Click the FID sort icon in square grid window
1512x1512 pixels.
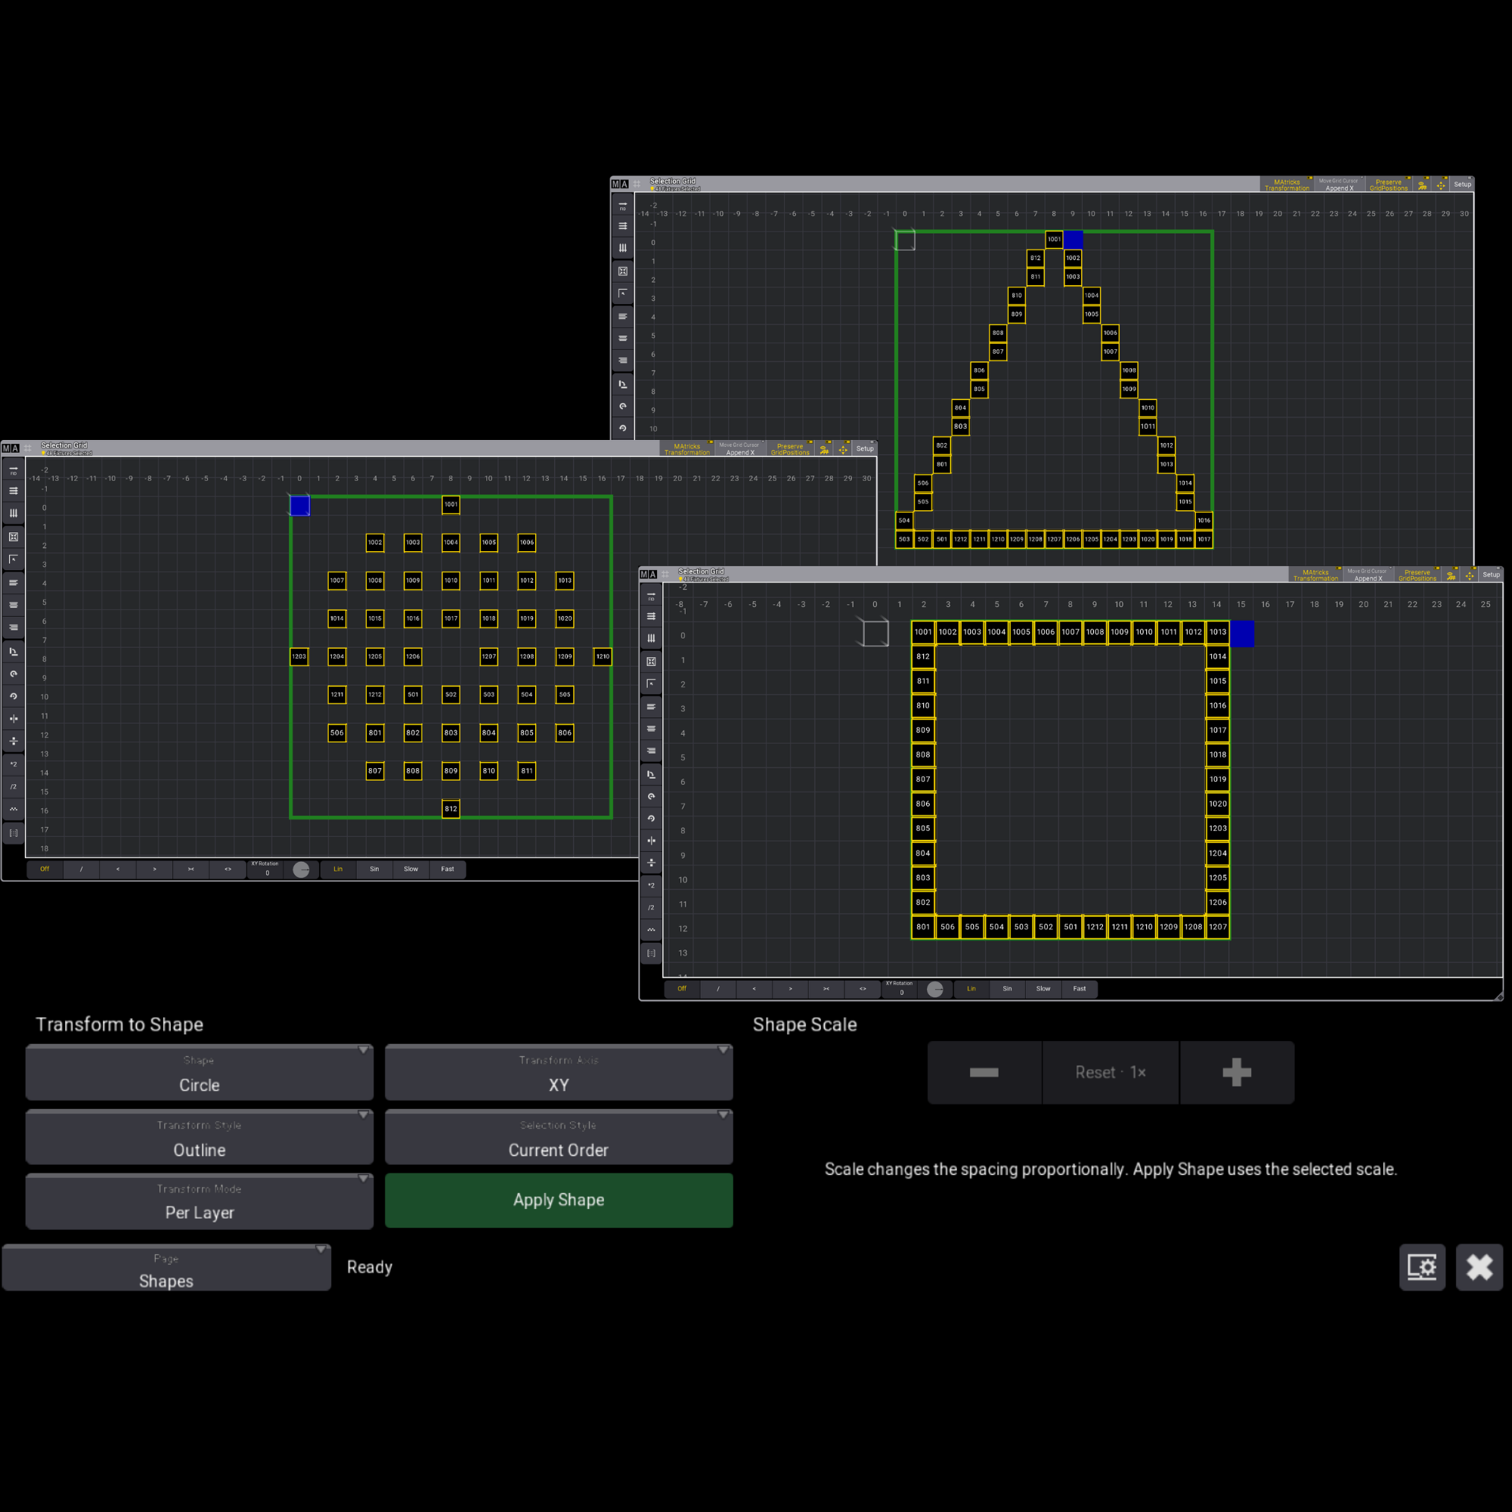pyautogui.click(x=651, y=596)
